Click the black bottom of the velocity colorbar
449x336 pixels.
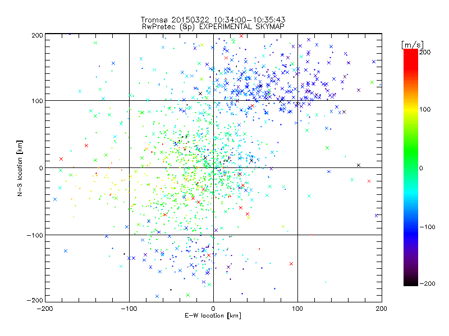tap(411, 282)
